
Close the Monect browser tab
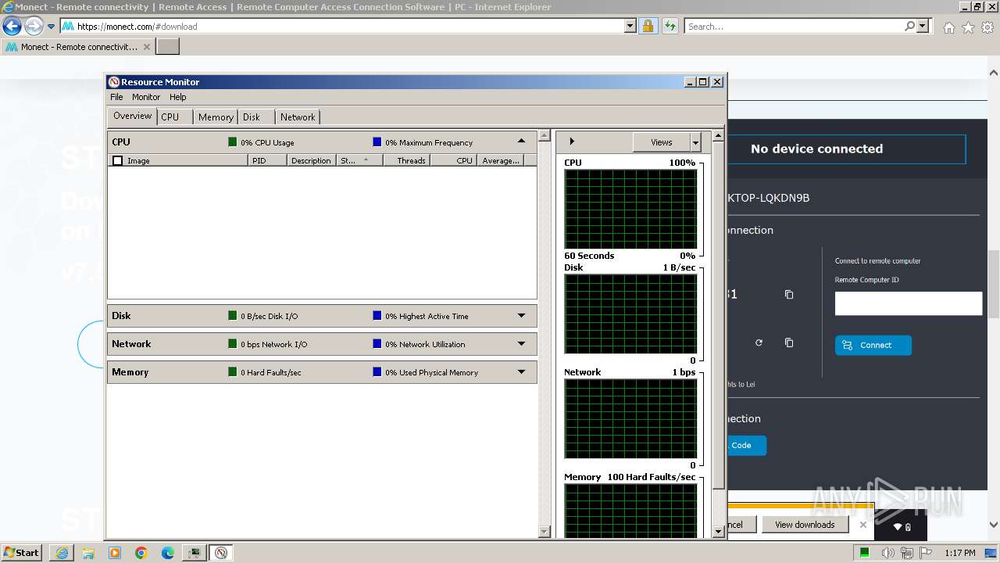pyautogui.click(x=146, y=47)
